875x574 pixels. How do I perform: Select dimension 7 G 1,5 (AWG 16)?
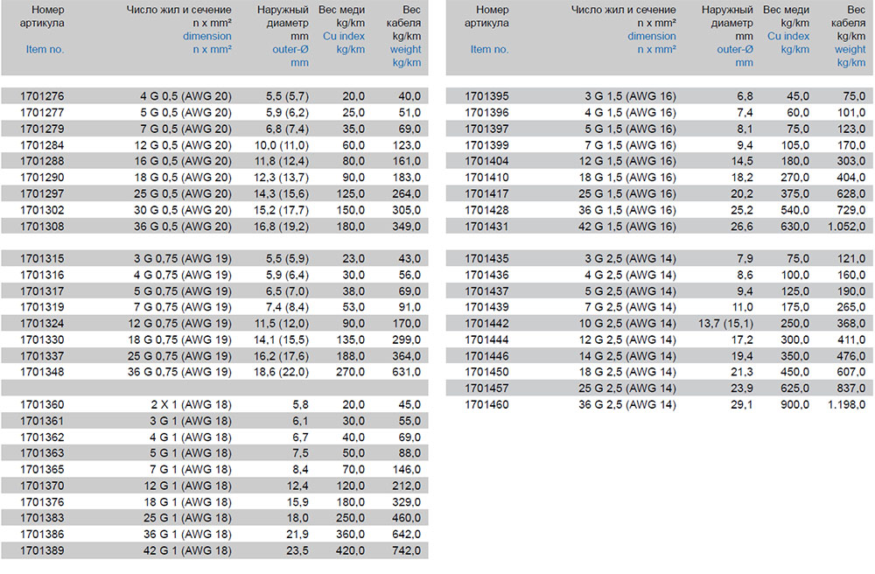coord(631,145)
